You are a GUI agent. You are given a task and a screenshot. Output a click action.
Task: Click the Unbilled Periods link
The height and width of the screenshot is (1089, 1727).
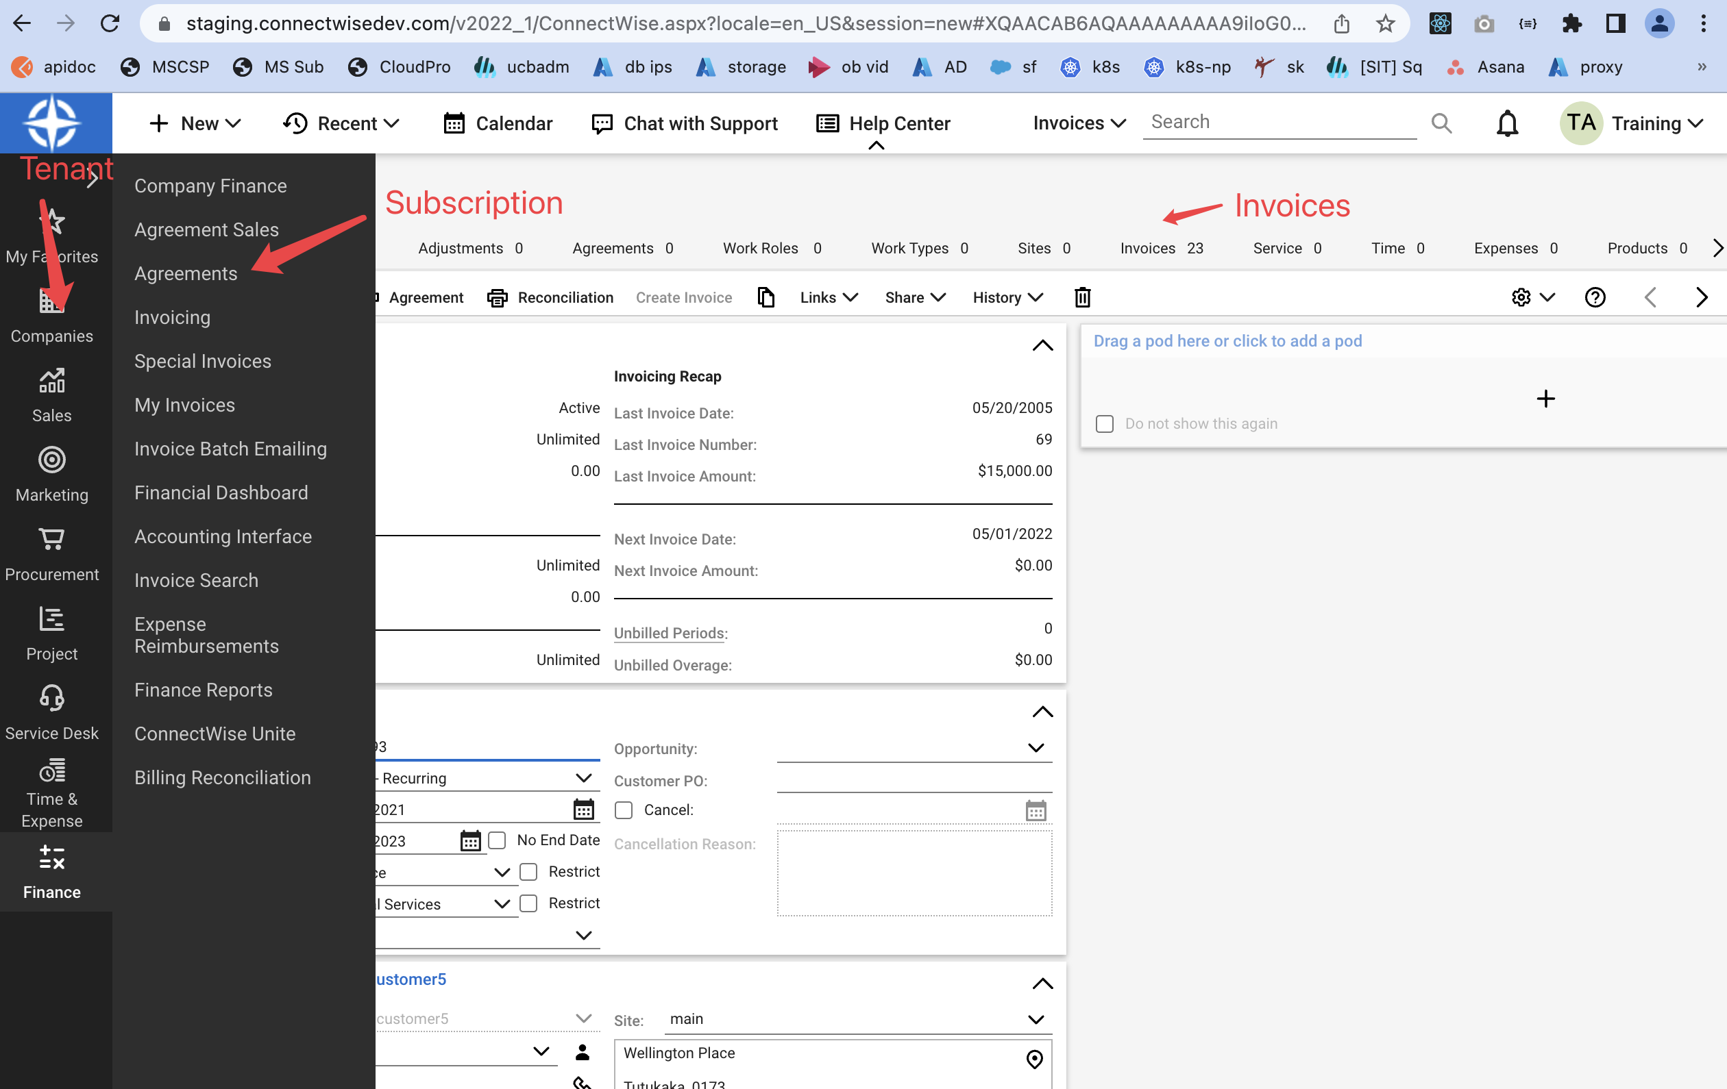668,633
